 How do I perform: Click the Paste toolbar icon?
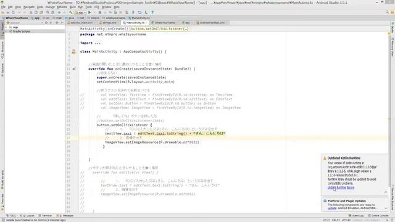click(x=41, y=12)
